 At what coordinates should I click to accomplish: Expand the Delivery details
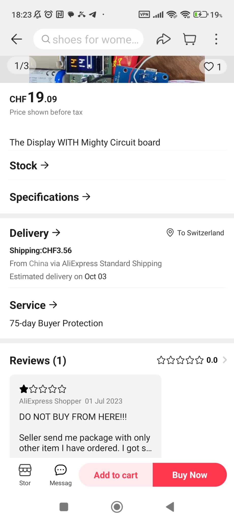[x=35, y=233]
